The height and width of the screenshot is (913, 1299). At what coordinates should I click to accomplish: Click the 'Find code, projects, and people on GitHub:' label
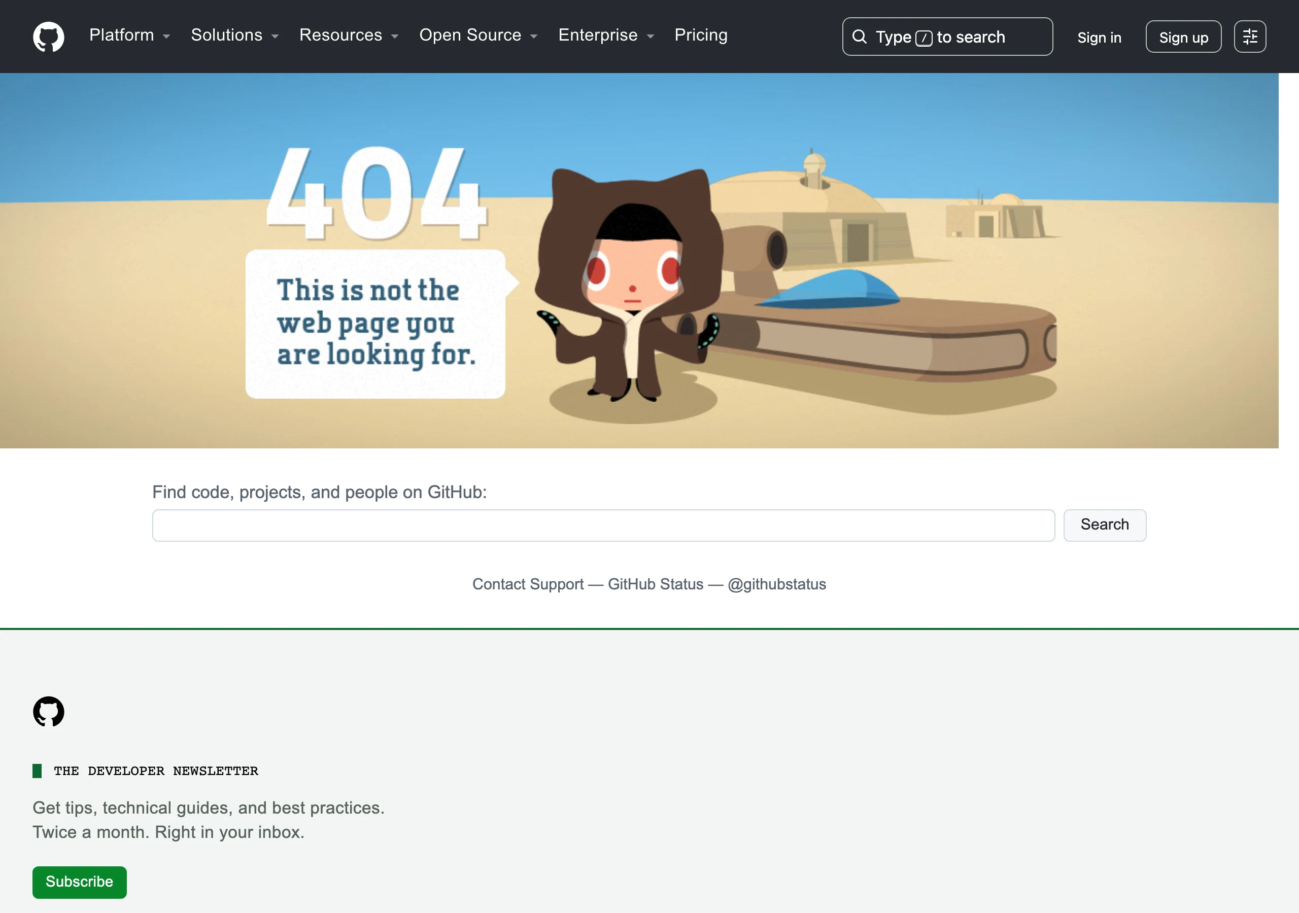tap(319, 492)
